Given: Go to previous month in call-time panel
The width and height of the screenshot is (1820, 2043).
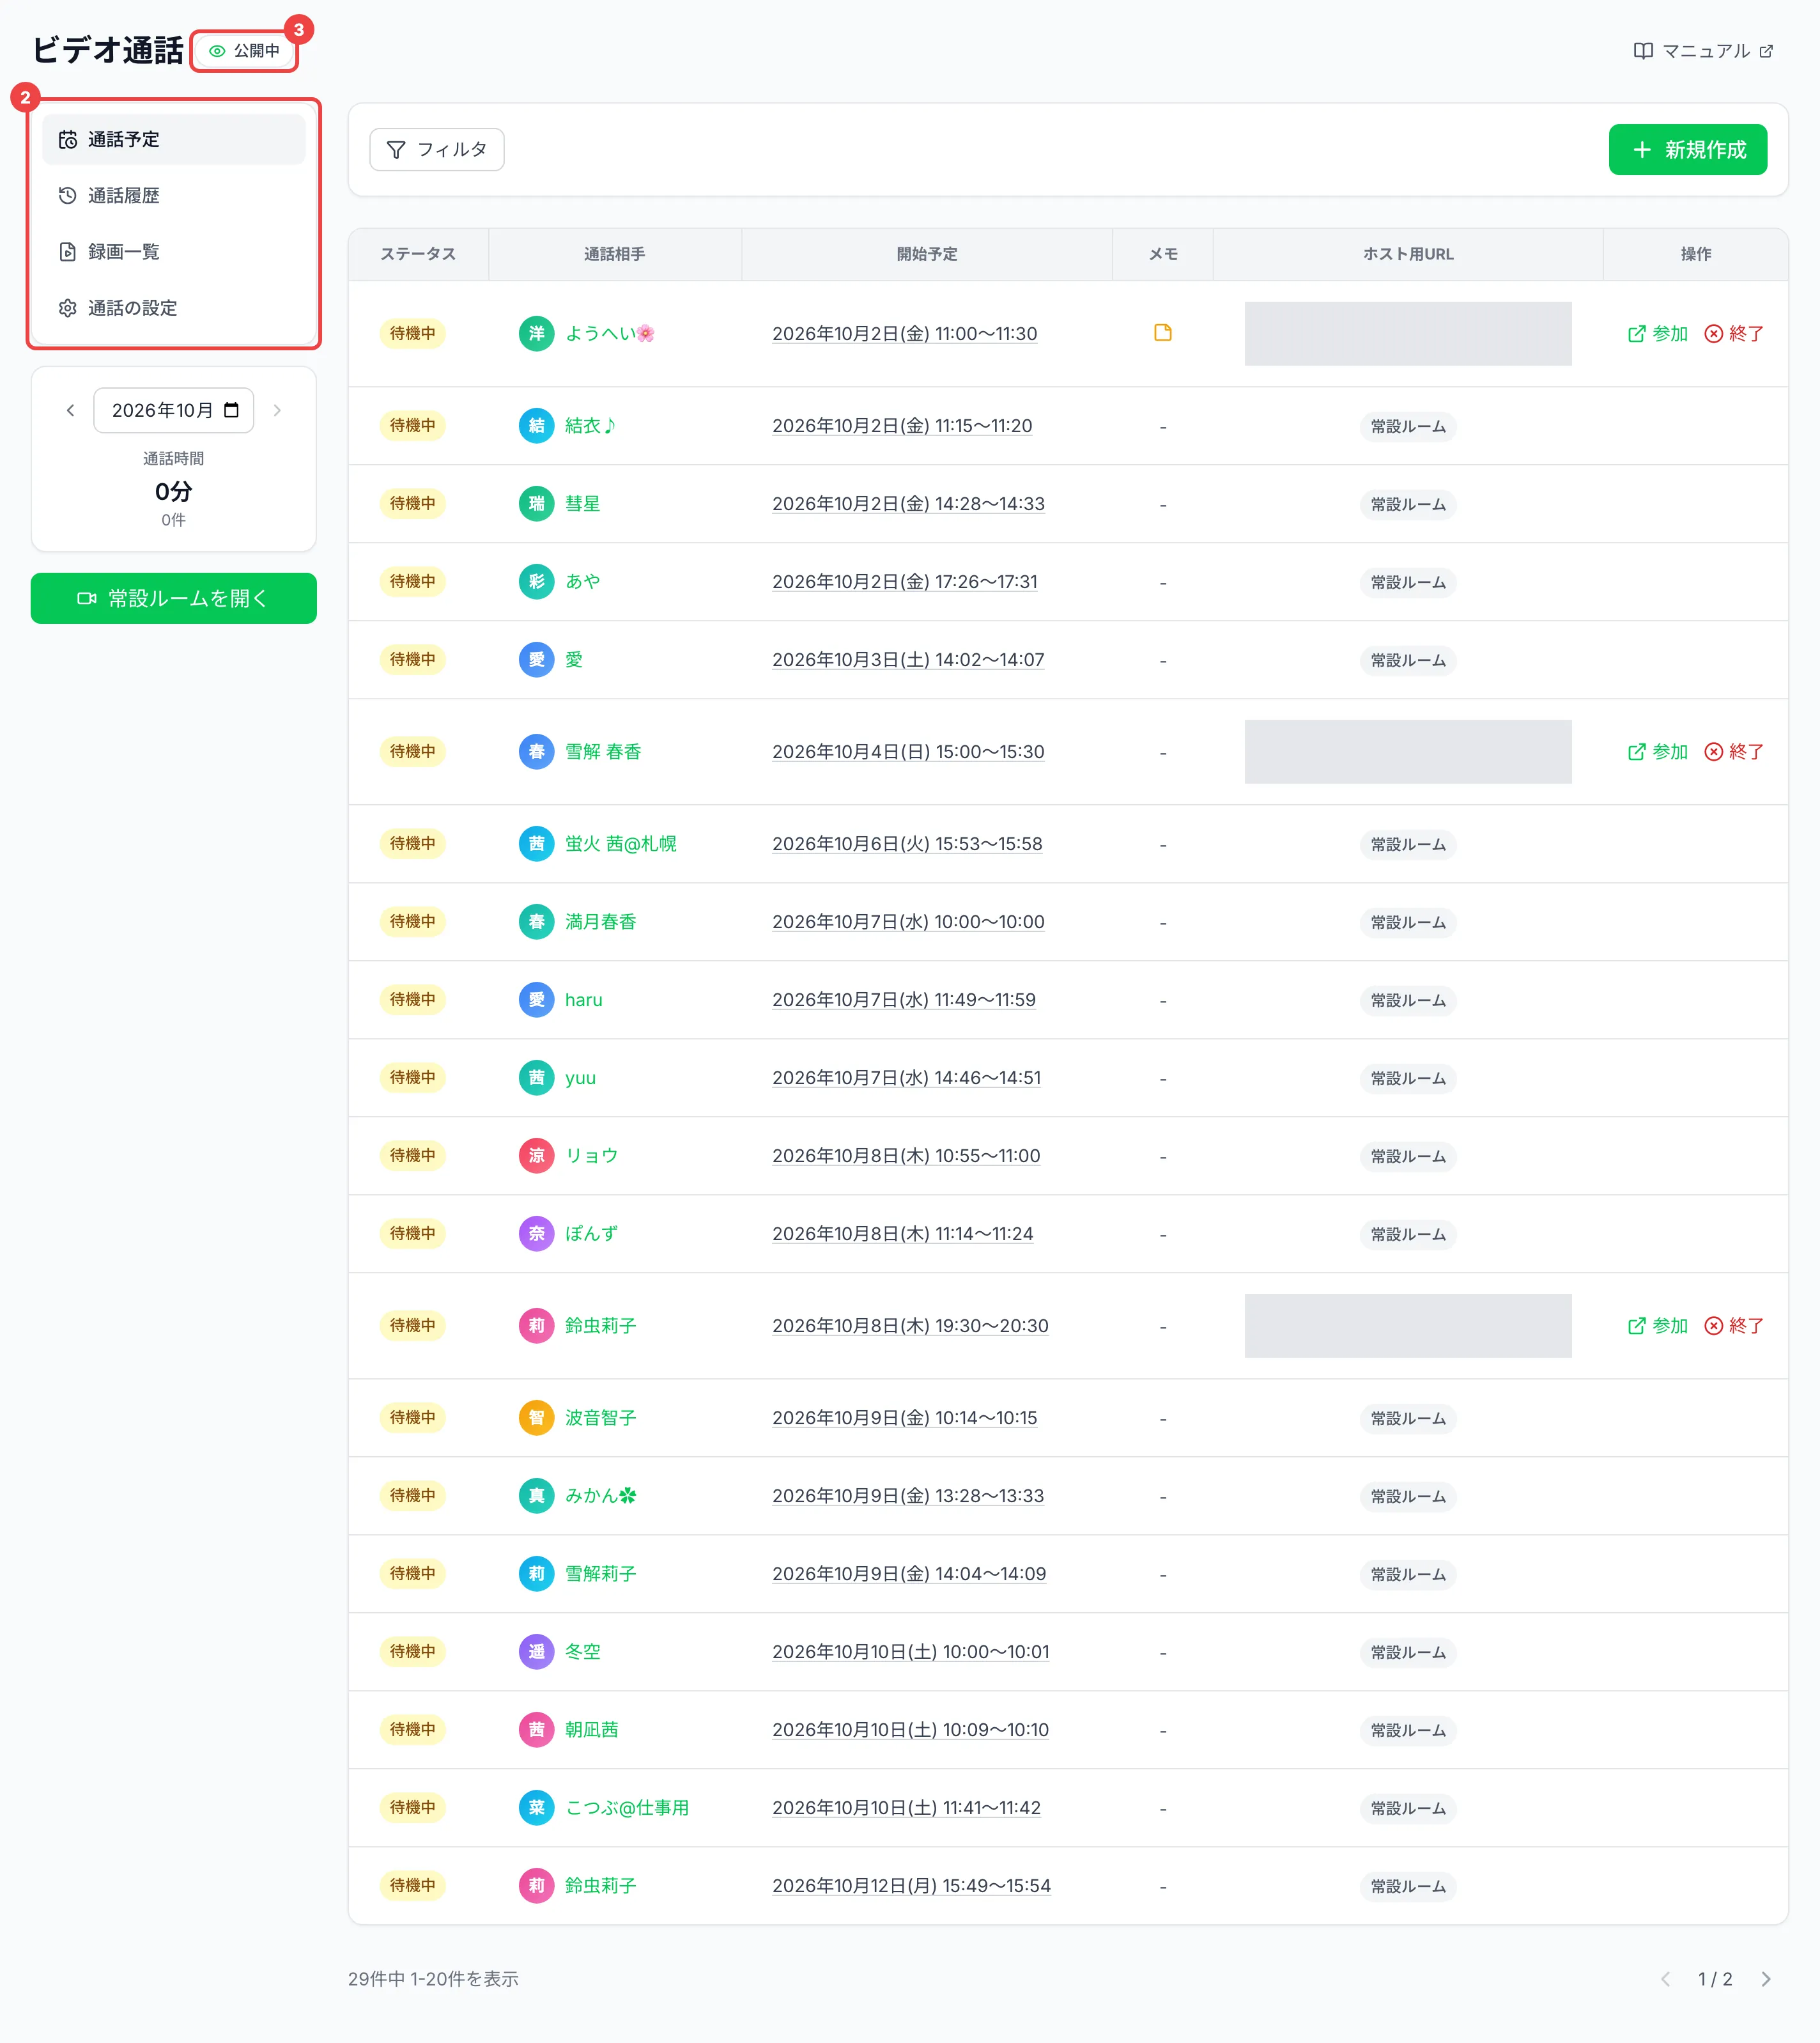Looking at the screenshot, I should coord(70,410).
